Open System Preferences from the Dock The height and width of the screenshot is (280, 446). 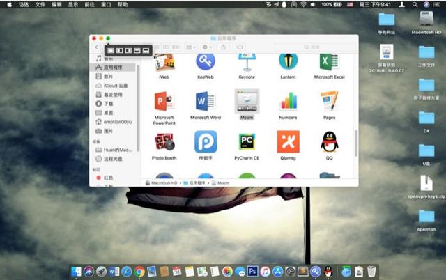pos(290,272)
